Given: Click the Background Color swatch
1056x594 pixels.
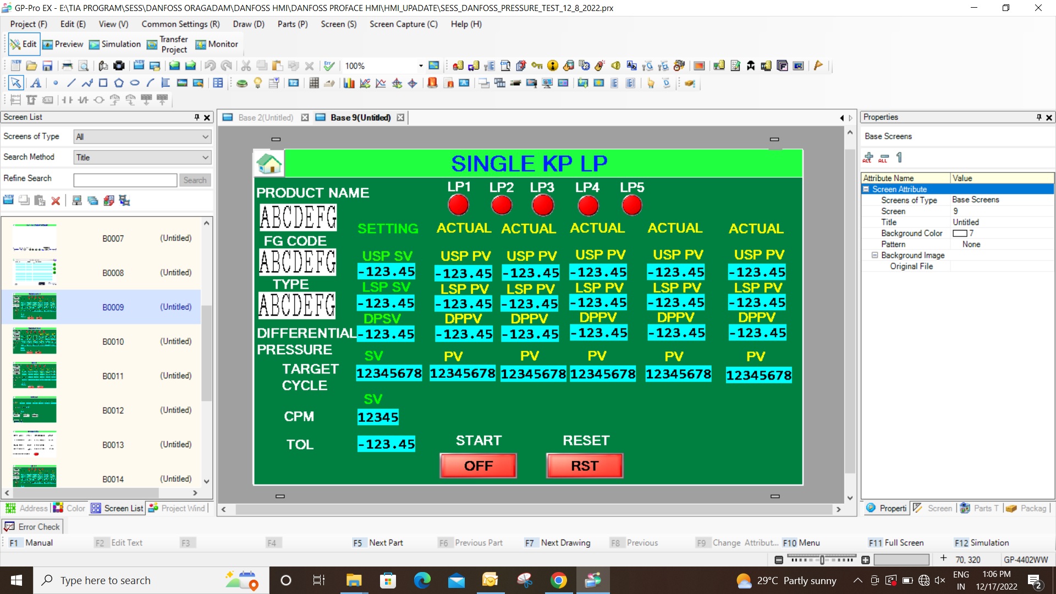Looking at the screenshot, I should point(960,233).
